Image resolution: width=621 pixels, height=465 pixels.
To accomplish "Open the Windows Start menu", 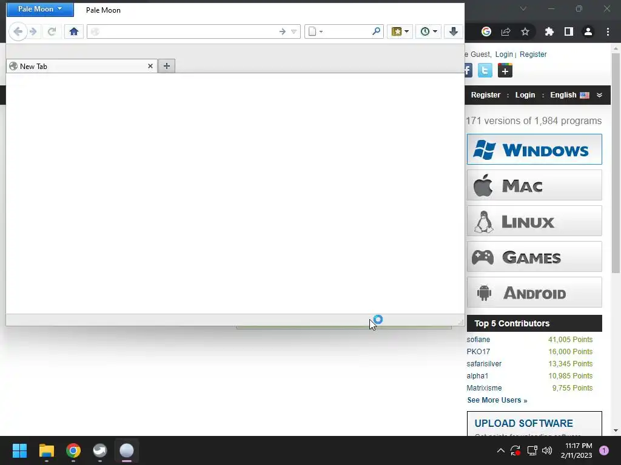I will coord(19,450).
